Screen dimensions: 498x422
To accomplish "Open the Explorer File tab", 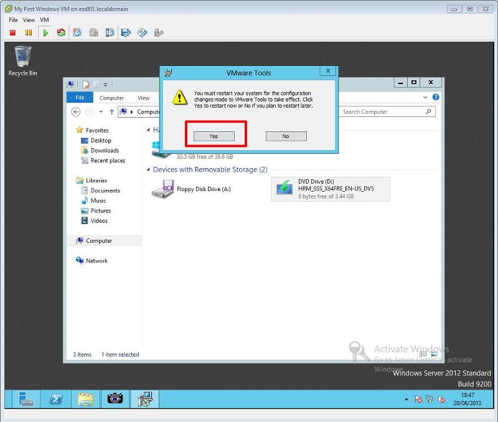I will tap(80, 98).
